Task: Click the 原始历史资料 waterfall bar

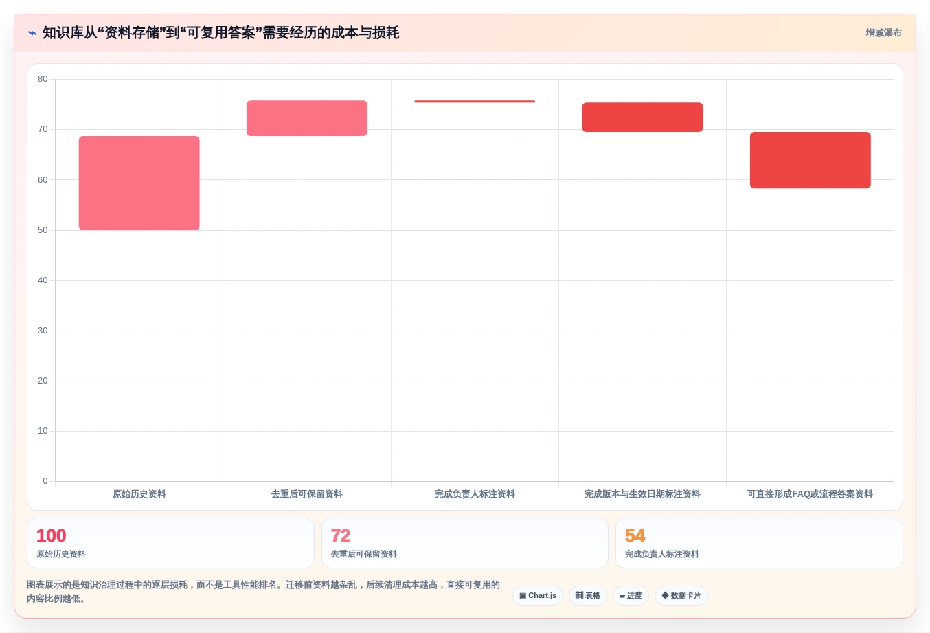Action: tap(139, 183)
